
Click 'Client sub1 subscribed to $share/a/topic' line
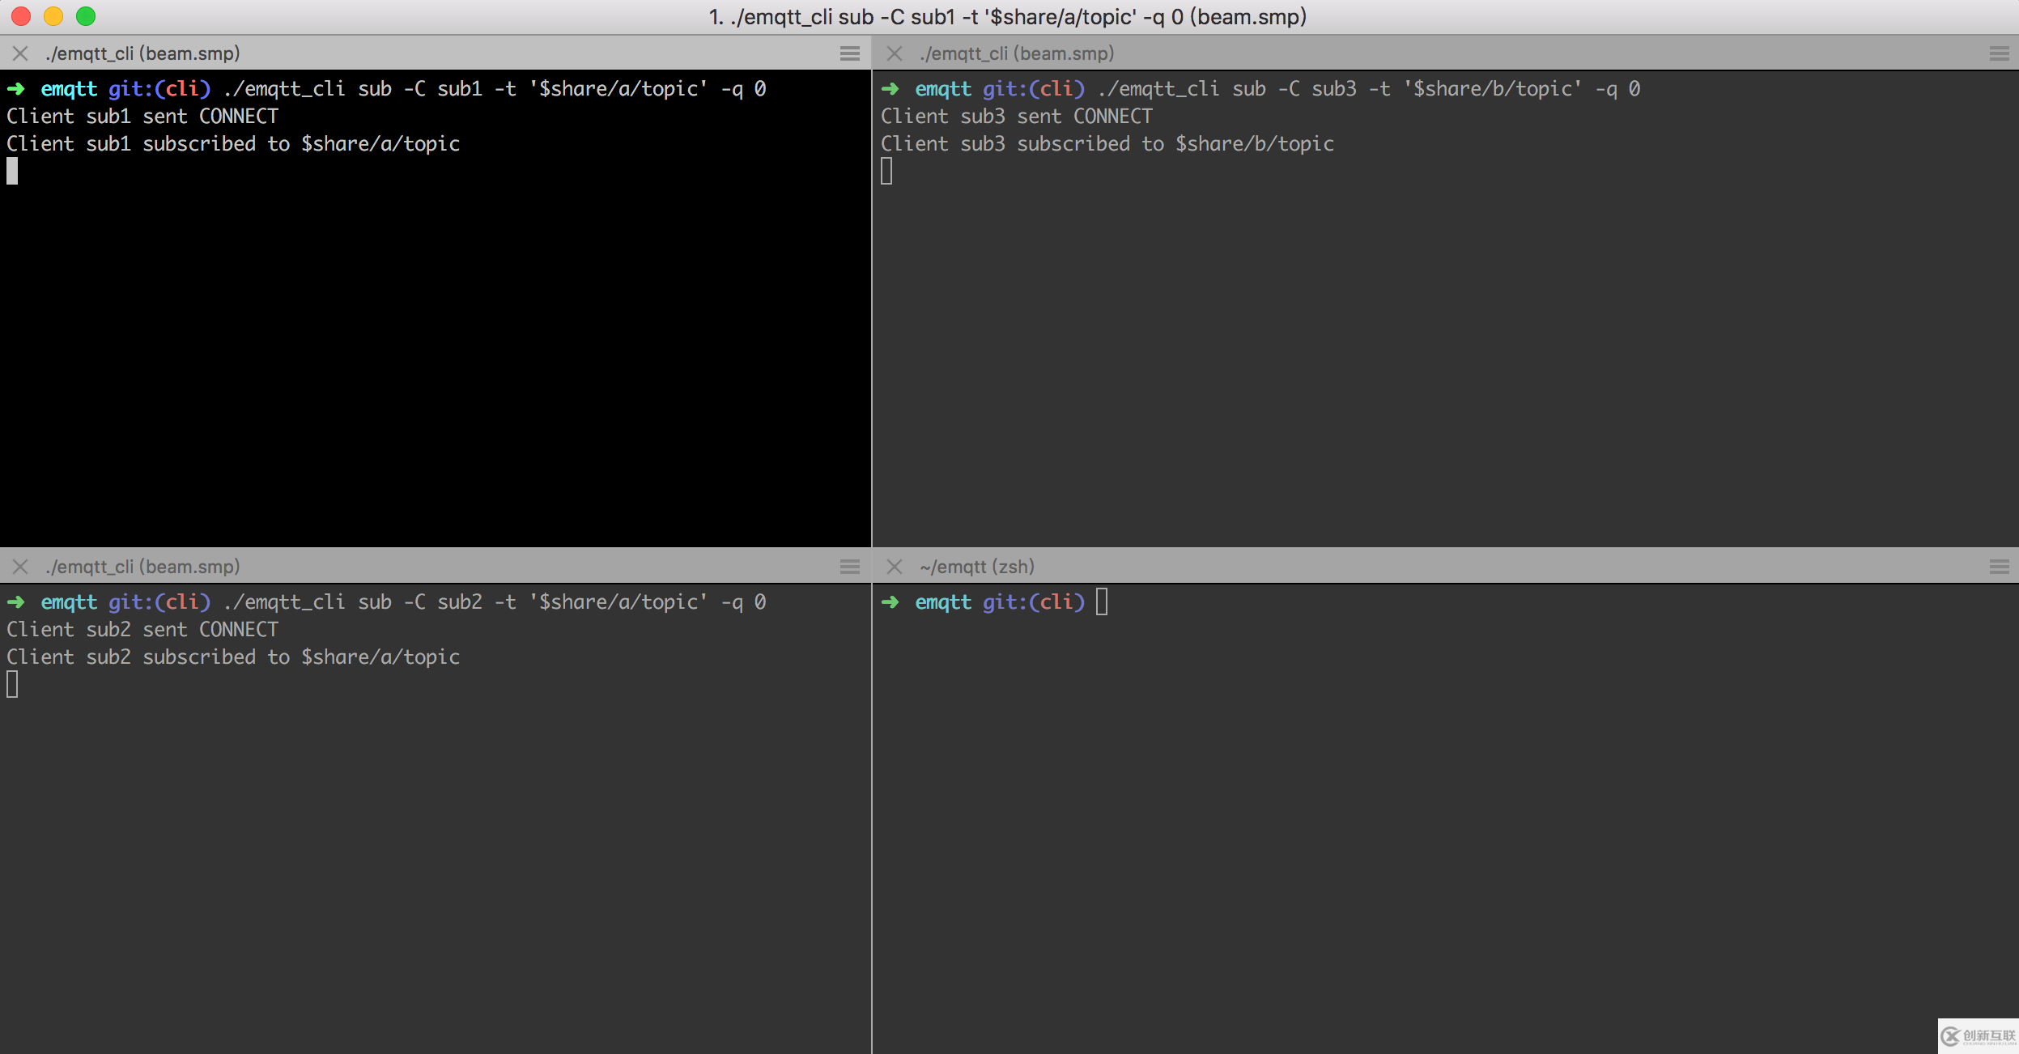[x=233, y=144]
